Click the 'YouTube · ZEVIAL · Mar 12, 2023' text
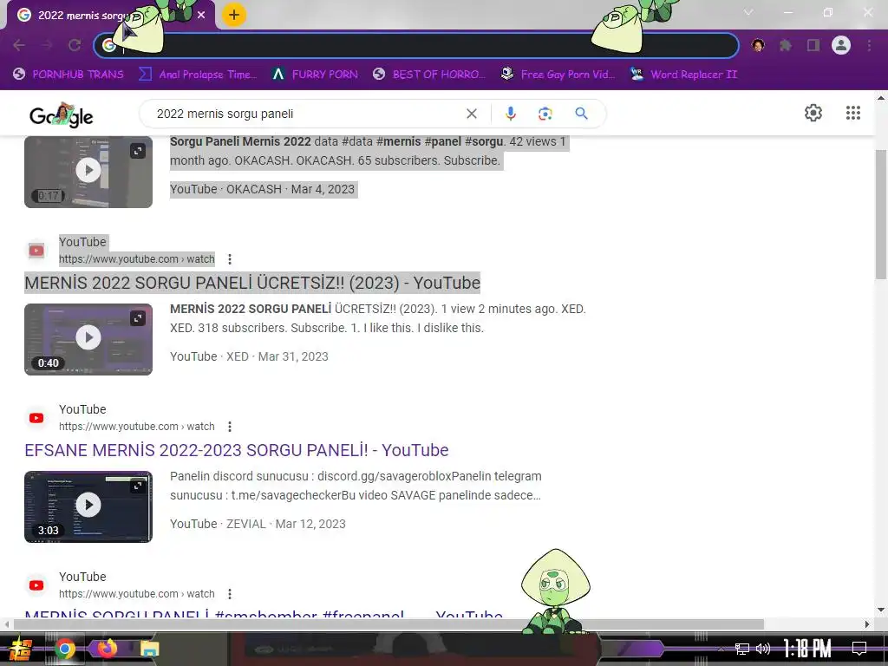 point(258,524)
